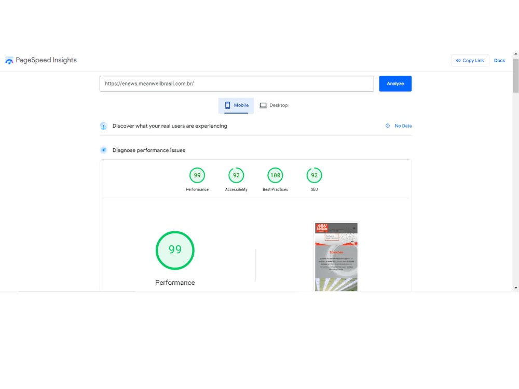Click the Copy Link button

470,61
